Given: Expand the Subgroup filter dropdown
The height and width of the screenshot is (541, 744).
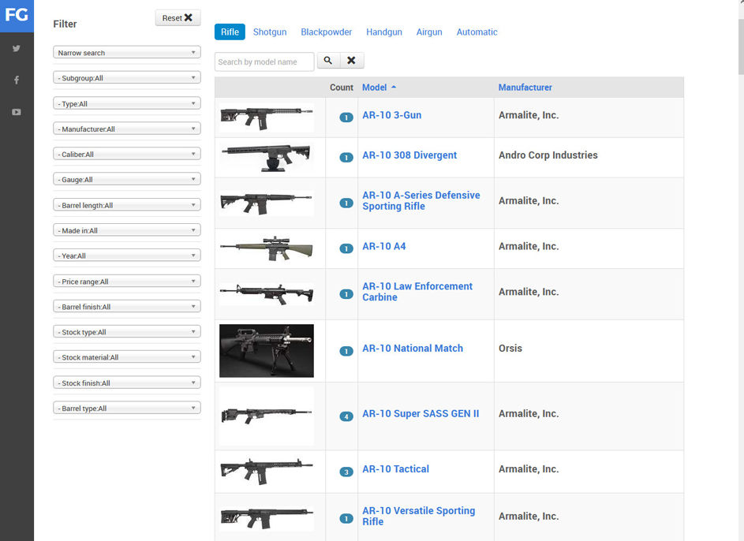Looking at the screenshot, I should [x=127, y=78].
